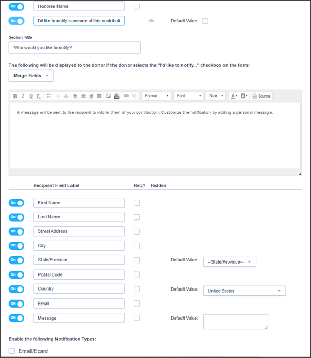Toggle the notify someone field switch
This screenshot has width=311, height=358.
[17, 21]
